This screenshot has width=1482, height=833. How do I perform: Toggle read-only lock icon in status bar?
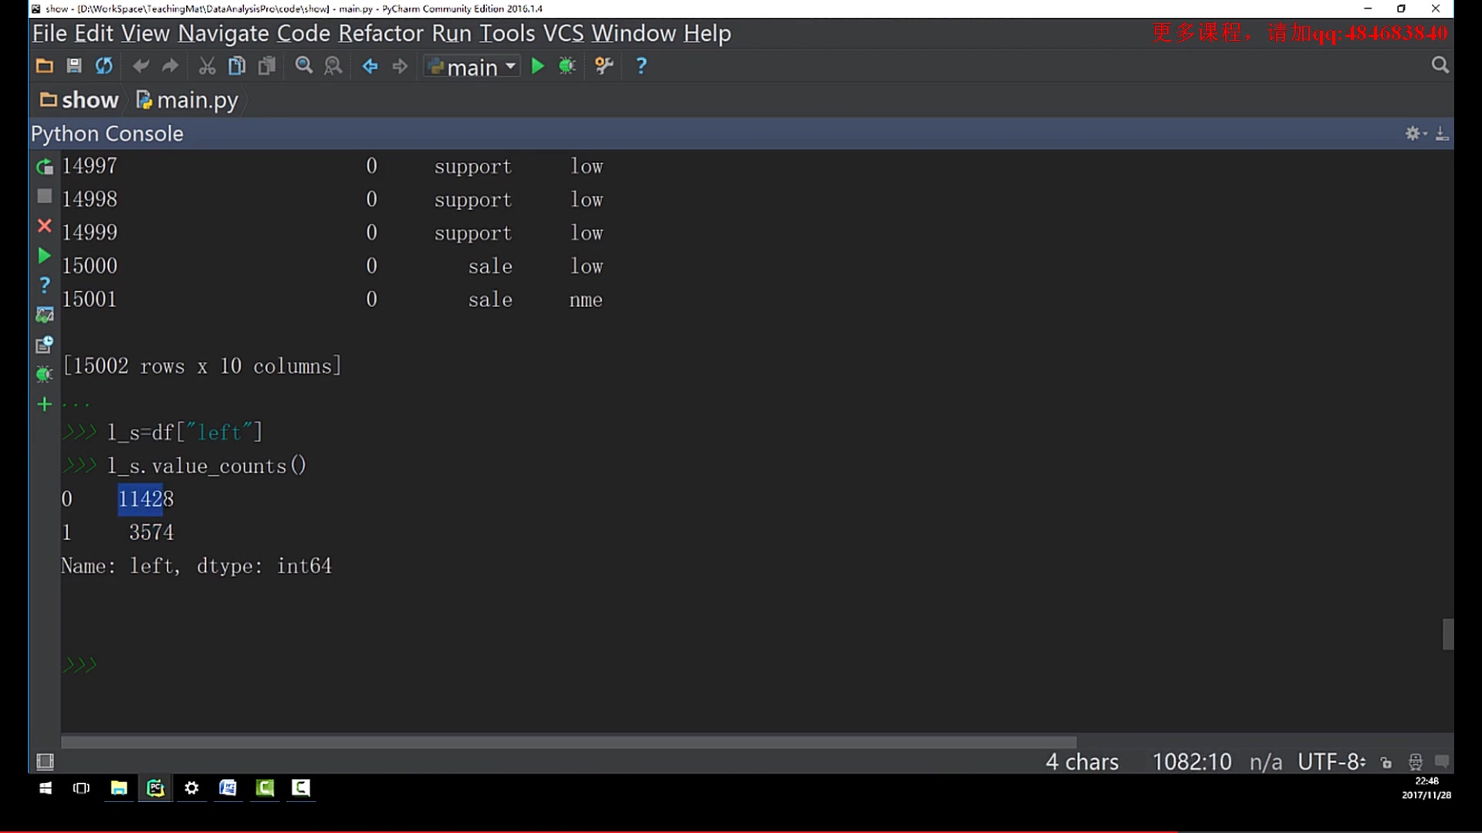[x=1386, y=763]
